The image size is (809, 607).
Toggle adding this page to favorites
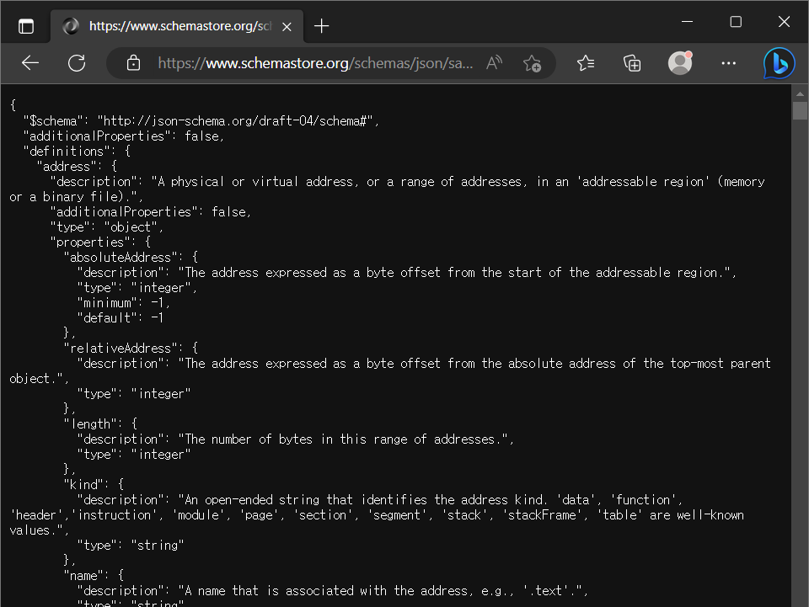coord(532,63)
